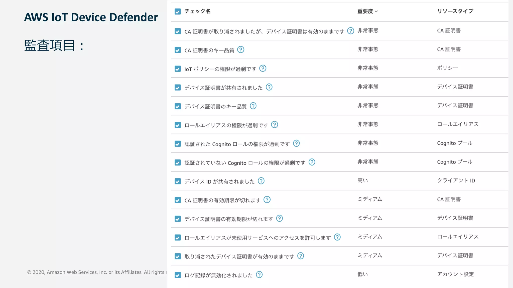The width and height of the screenshot is (513, 288).
Task: Show help for IoT ポリシーの権限が過剰です
Action: pyautogui.click(x=263, y=68)
